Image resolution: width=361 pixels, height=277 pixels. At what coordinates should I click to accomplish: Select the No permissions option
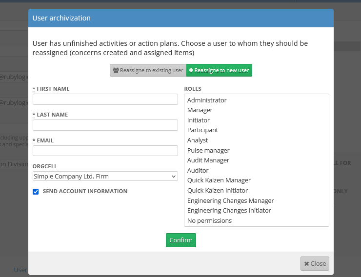click(x=209, y=221)
